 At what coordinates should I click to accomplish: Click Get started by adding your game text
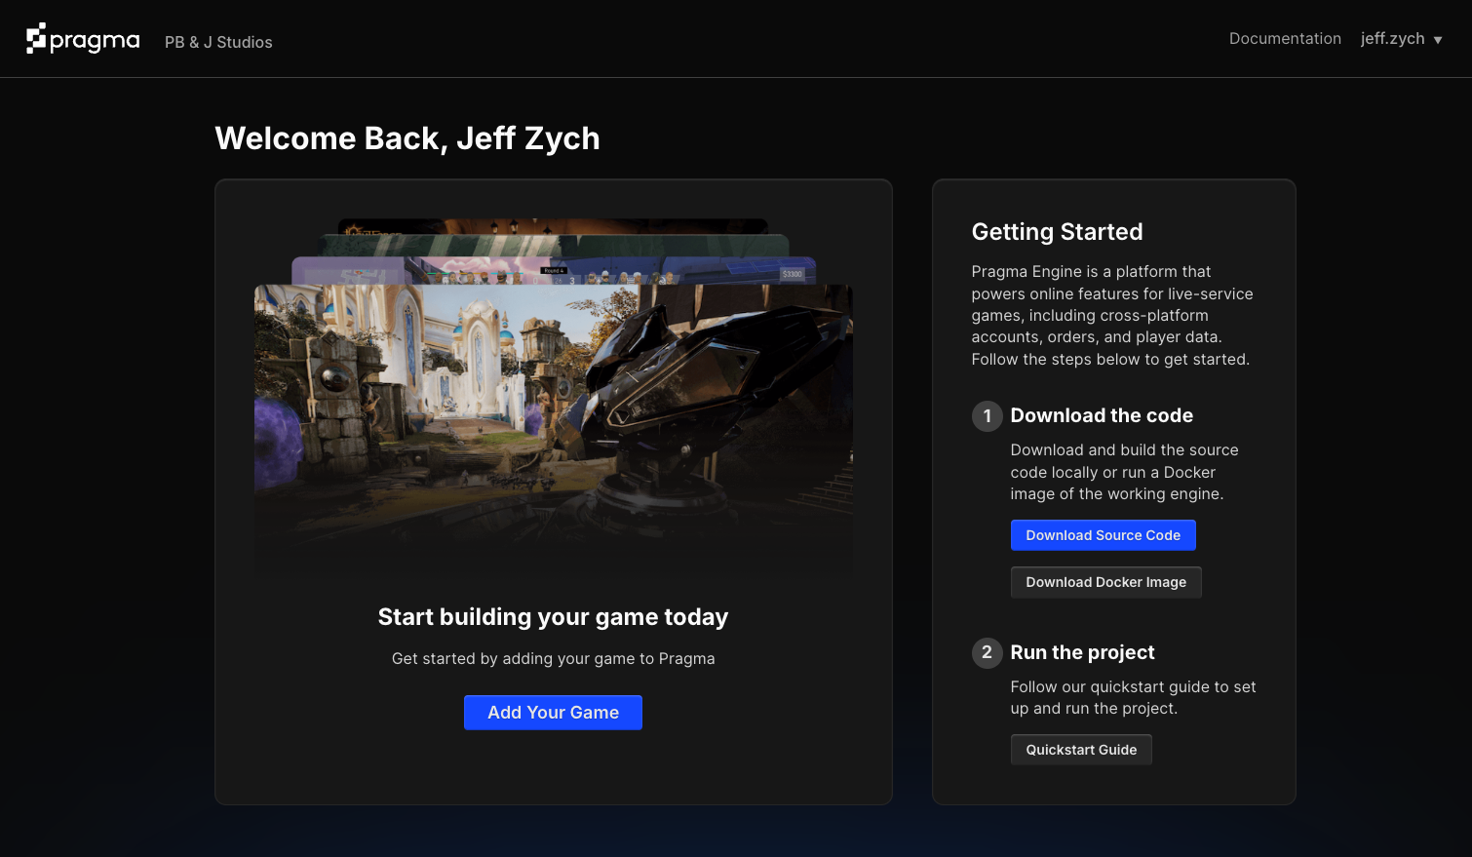pyautogui.click(x=553, y=659)
